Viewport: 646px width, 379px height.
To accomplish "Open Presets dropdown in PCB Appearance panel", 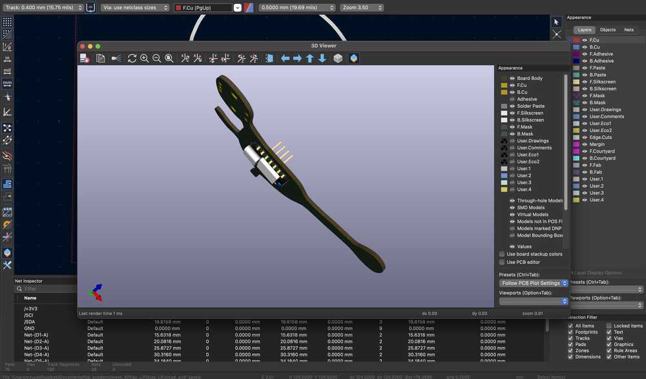I will tap(606, 290).
